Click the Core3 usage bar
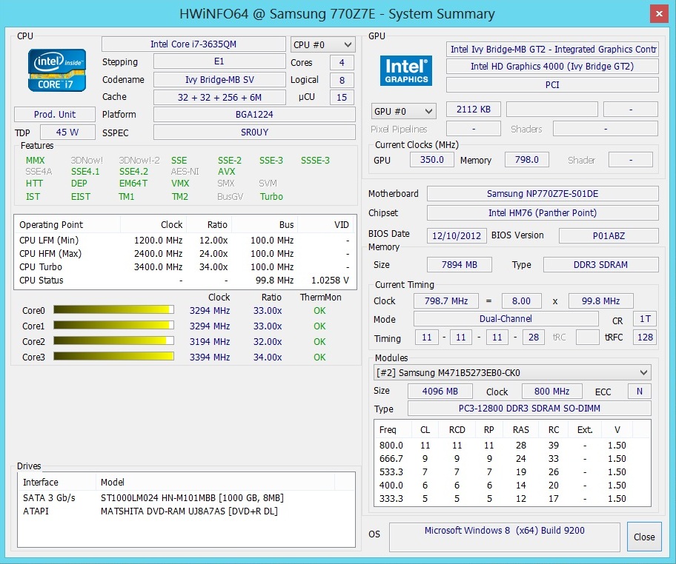 pos(114,357)
